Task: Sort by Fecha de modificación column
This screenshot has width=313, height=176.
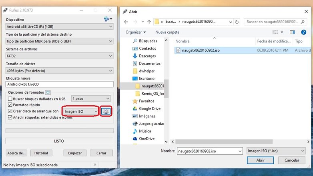Action: pos(274,41)
